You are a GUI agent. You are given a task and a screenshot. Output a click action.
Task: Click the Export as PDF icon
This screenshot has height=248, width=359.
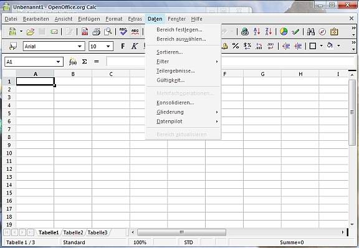coord(85,32)
